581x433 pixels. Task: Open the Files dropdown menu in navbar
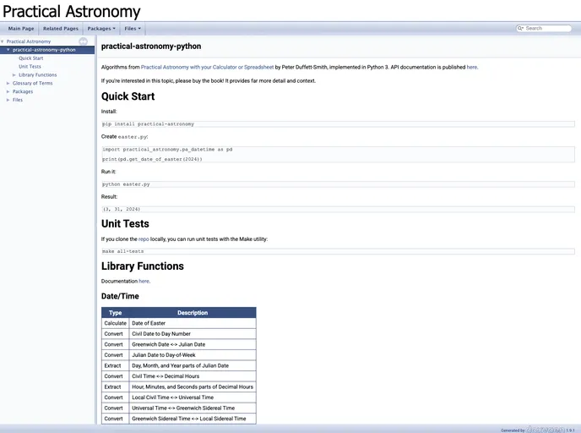[133, 29]
